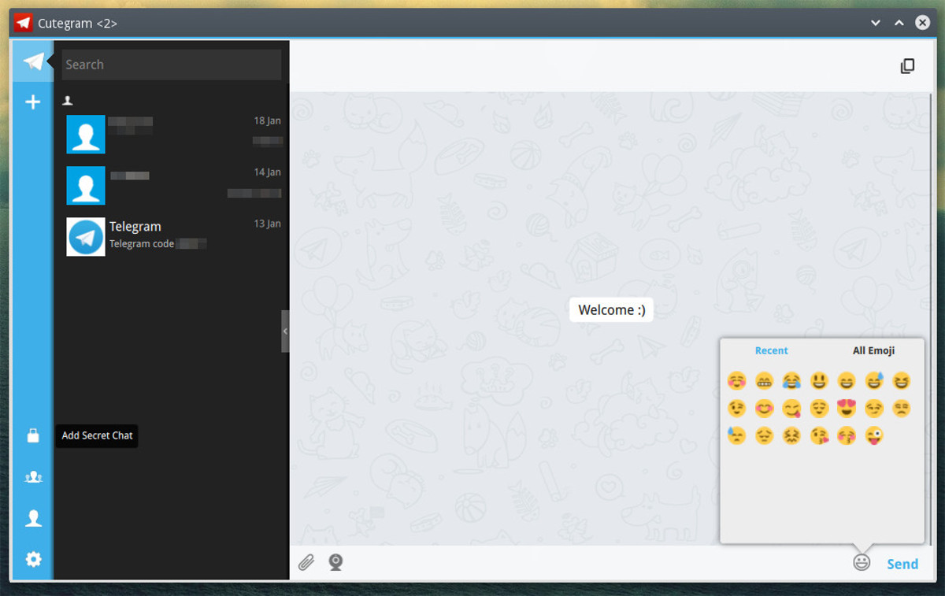Click the up-arrow button in the title bar

point(899,24)
